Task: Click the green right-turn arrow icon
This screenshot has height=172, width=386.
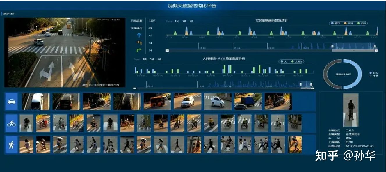Action: click(139, 50)
